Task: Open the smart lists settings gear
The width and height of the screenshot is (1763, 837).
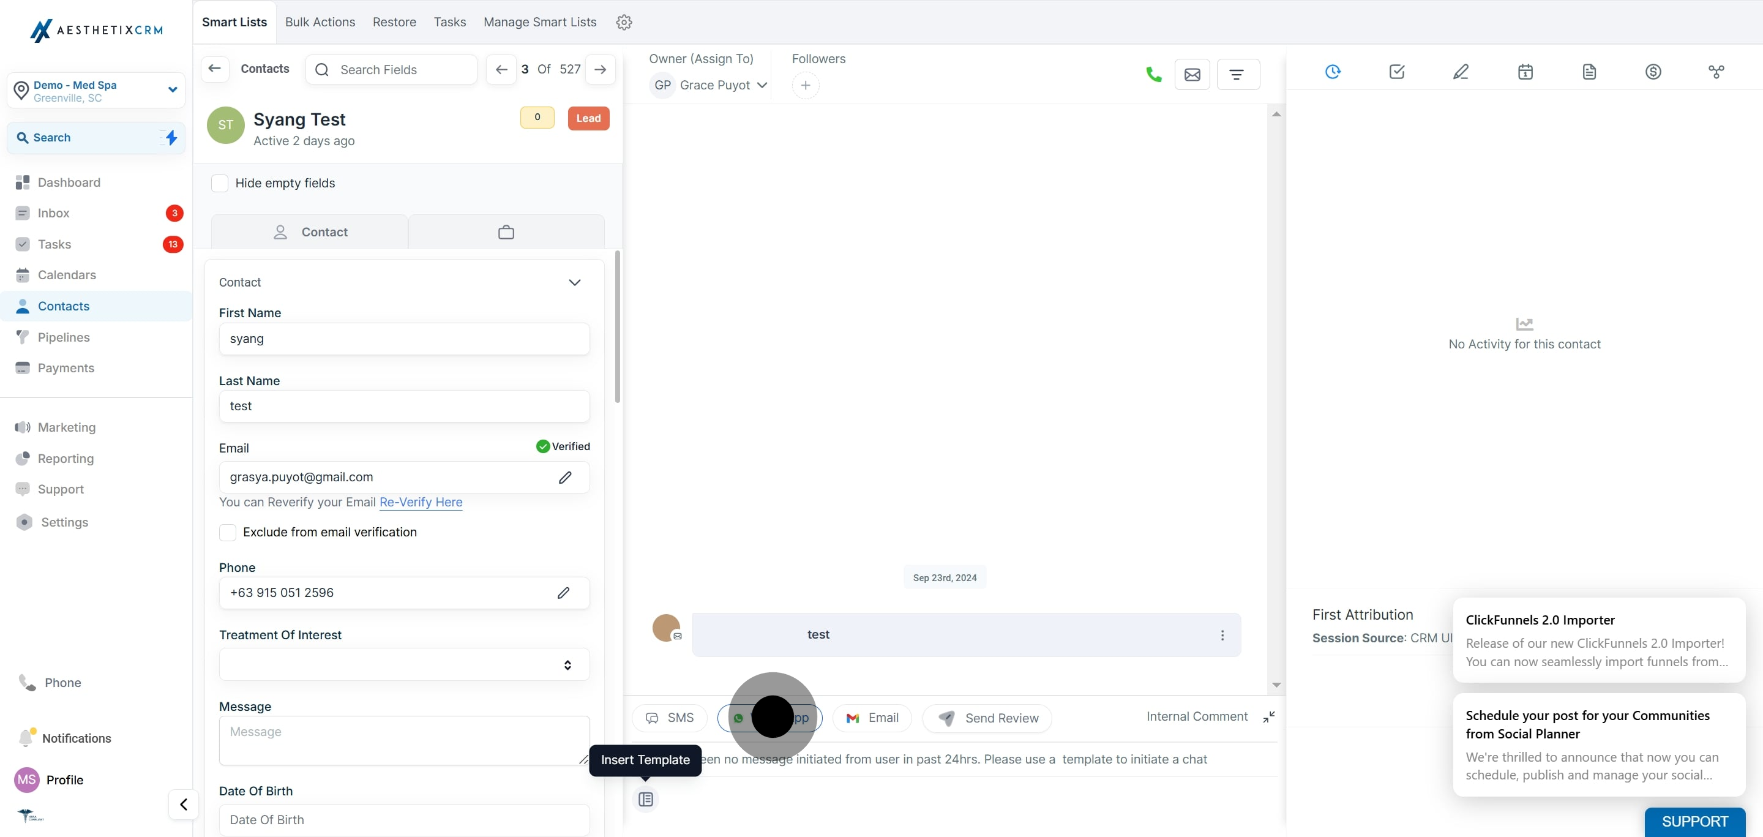Action: tap(624, 22)
